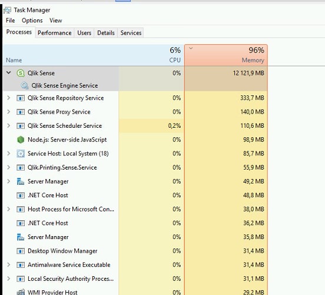
Task: Click the Antimalware Service Executable icon
Action: (x=21, y=265)
